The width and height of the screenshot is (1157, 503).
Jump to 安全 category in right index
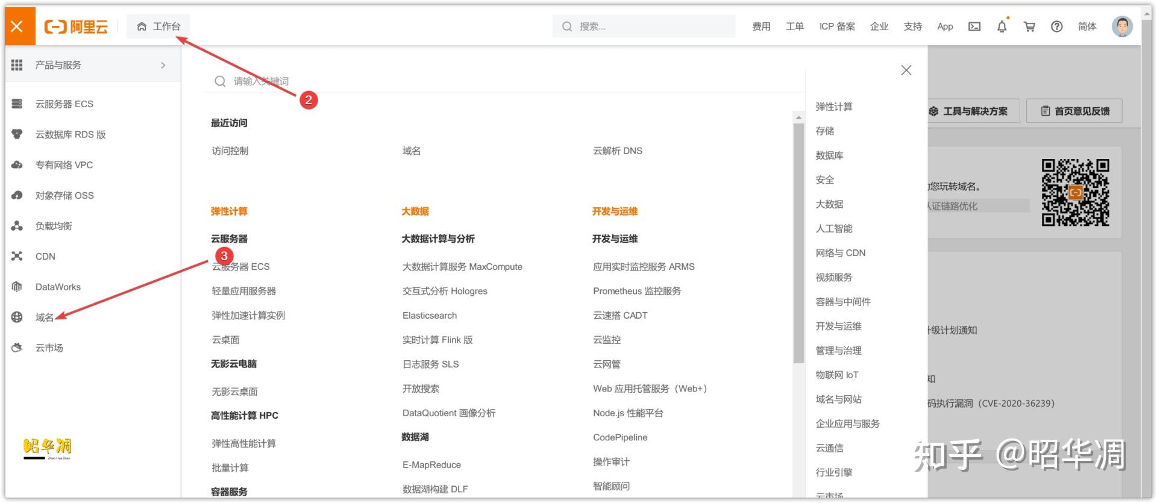tap(825, 180)
